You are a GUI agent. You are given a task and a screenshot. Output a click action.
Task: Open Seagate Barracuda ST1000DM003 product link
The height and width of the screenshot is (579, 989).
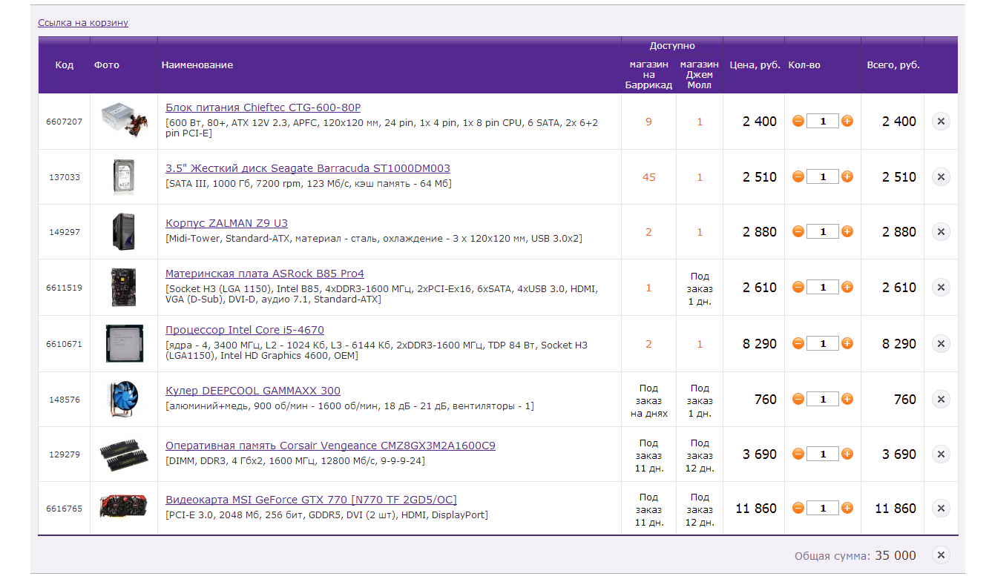308,168
